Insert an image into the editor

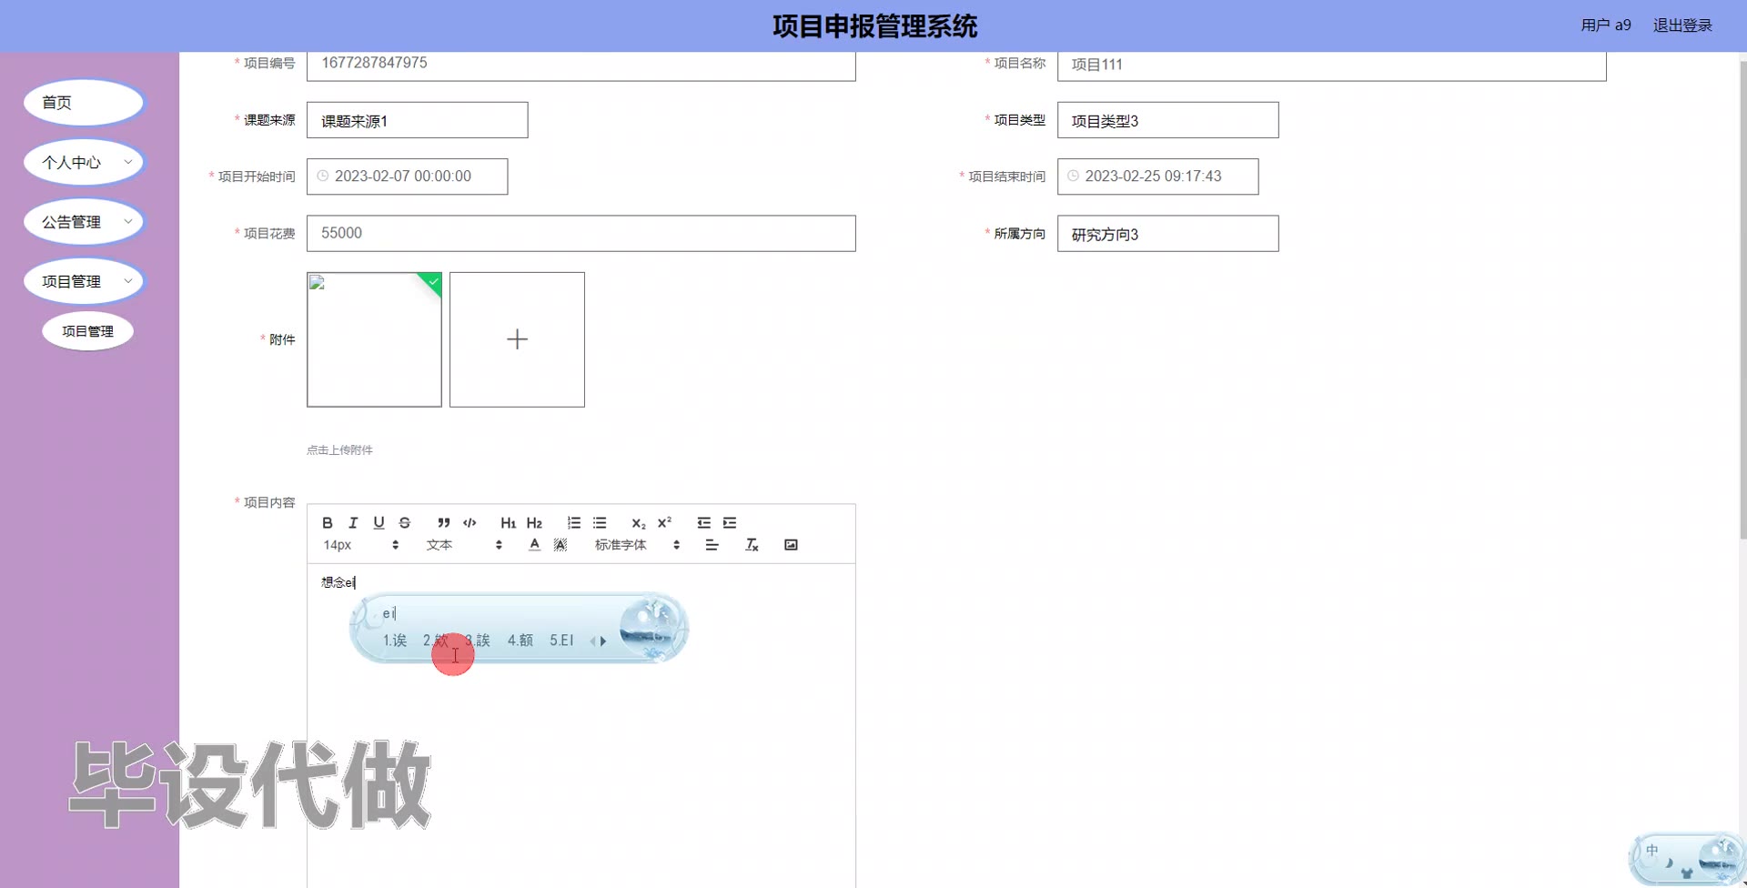[791, 545]
